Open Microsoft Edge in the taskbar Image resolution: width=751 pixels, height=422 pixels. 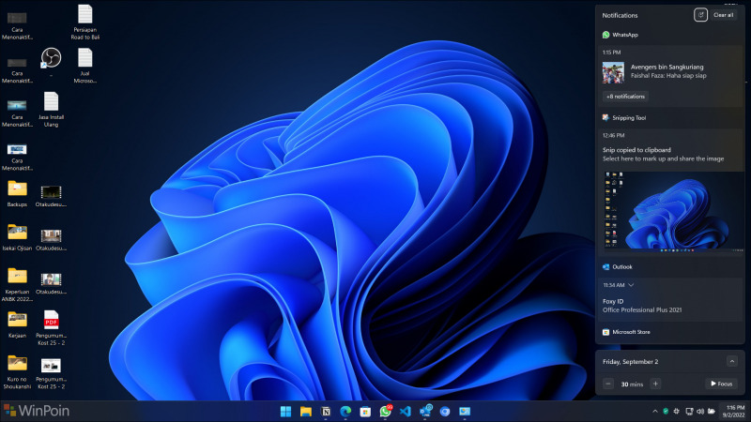[x=345, y=411]
